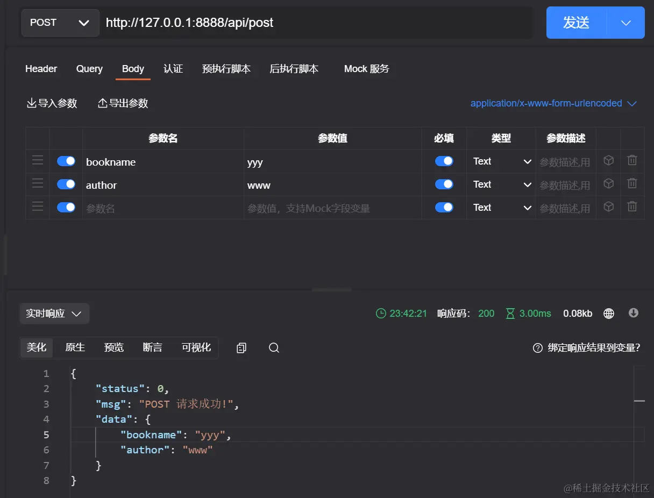Screen dimensions: 654x498
Task: Toggle the enable switch for author
Action: 66,184
